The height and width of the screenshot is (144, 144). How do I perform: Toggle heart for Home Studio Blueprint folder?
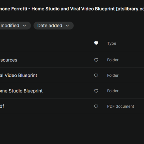point(96,91)
